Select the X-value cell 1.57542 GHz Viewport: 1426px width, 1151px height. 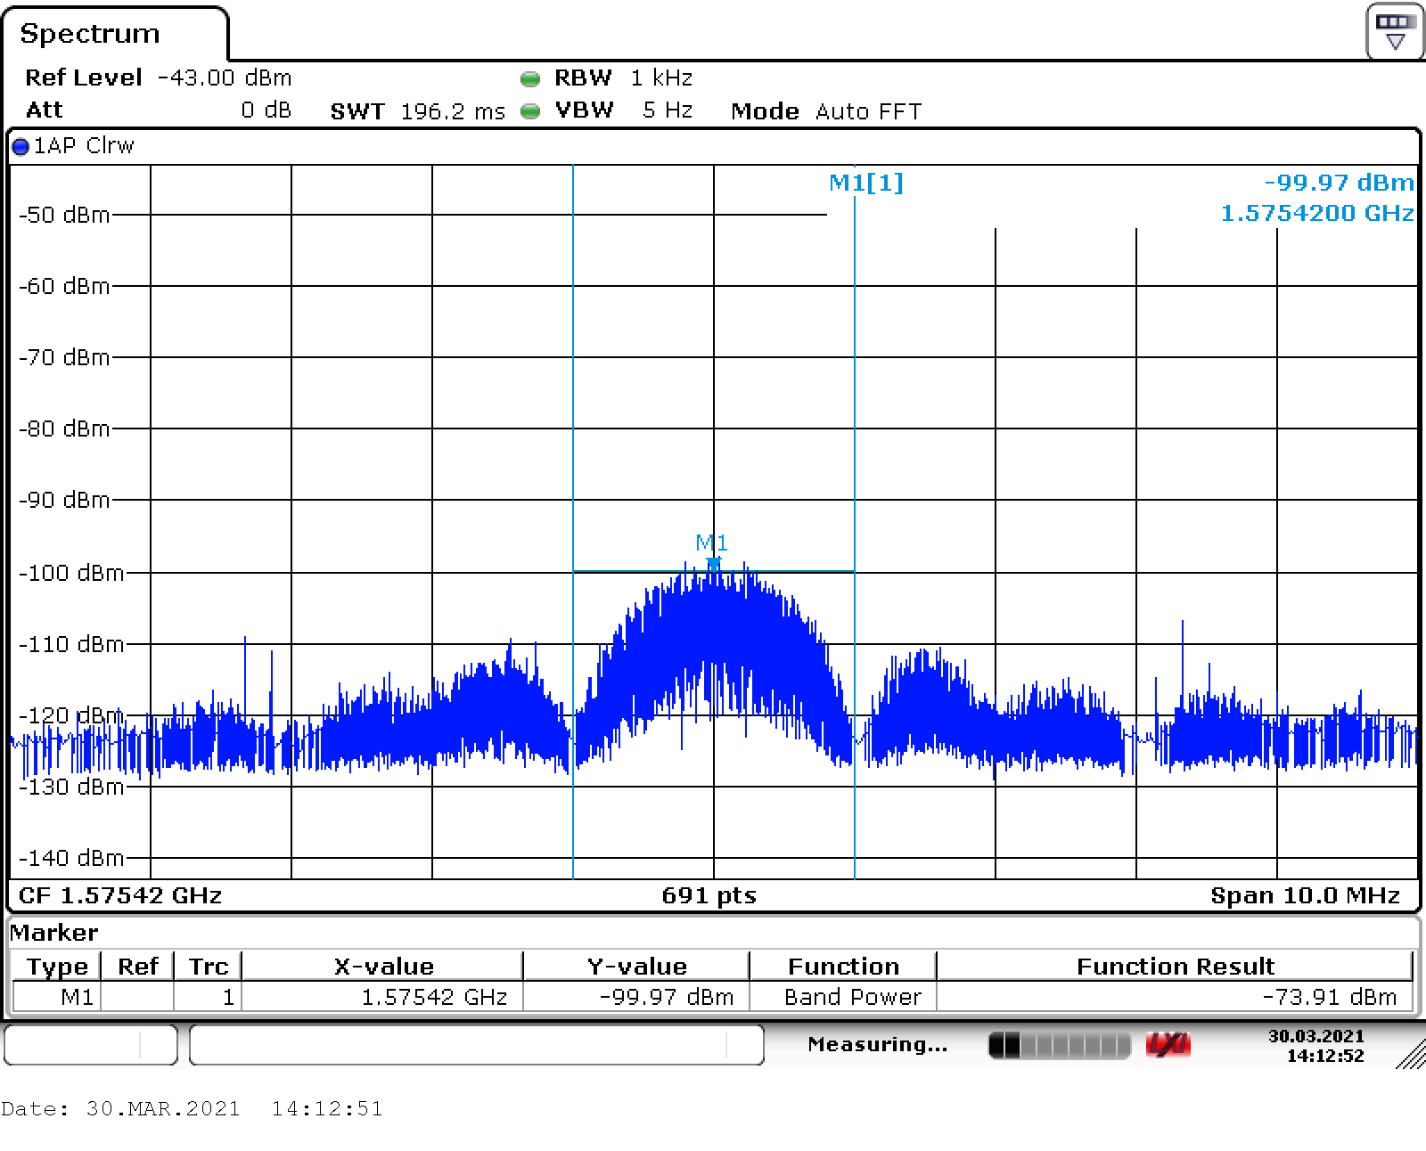(x=434, y=997)
